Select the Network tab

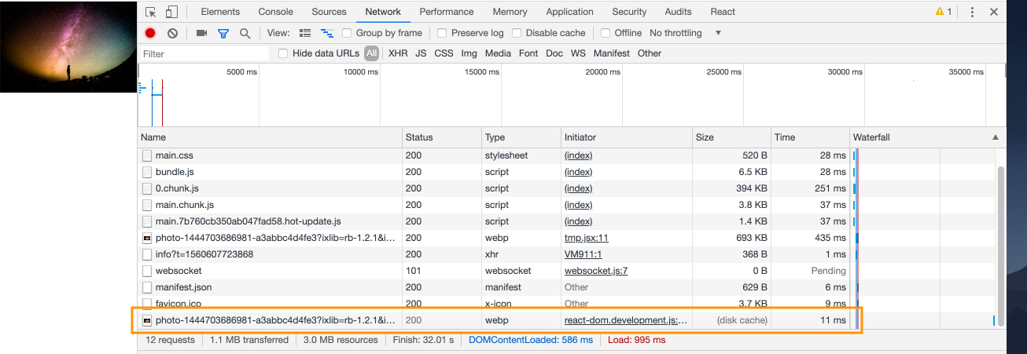pos(383,12)
